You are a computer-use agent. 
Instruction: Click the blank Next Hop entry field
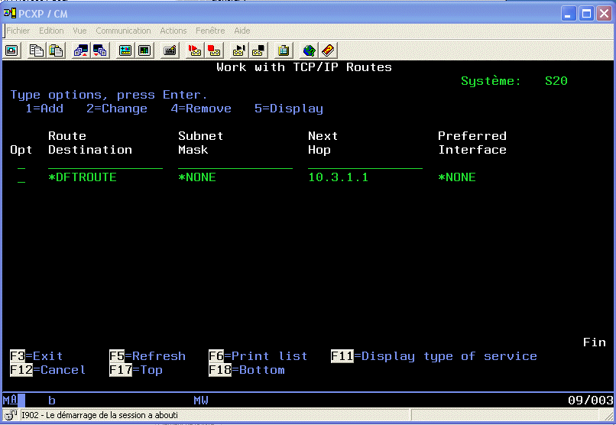pyautogui.click(x=365, y=164)
